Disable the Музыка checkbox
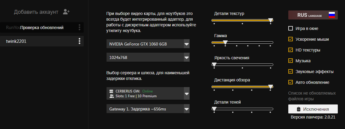 [290, 60]
